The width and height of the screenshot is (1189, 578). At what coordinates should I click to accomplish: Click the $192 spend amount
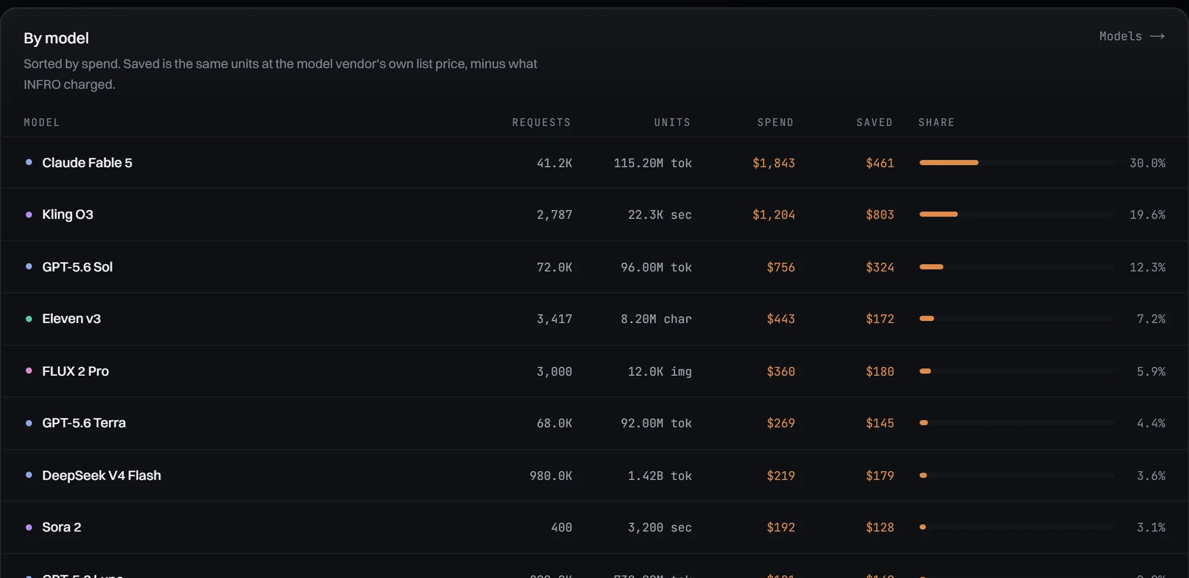[781, 528]
